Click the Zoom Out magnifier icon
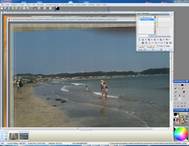 pyautogui.click(x=45, y=8)
